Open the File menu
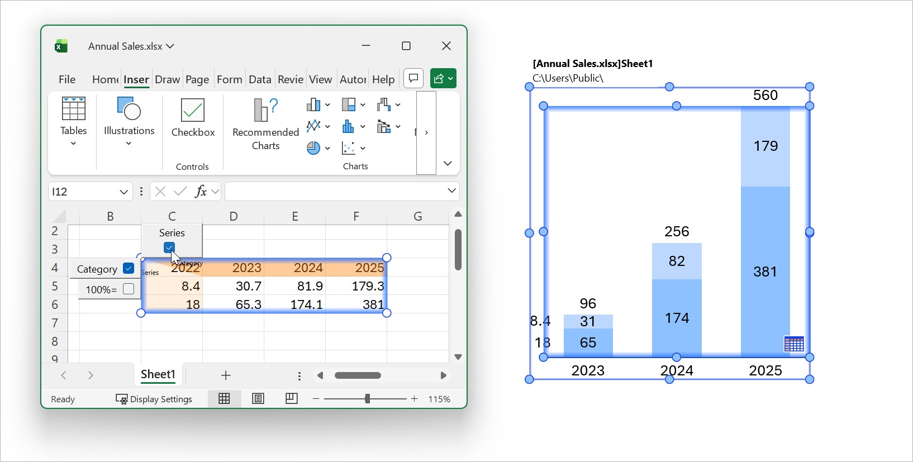Viewport: 913px width, 462px height. 67,79
